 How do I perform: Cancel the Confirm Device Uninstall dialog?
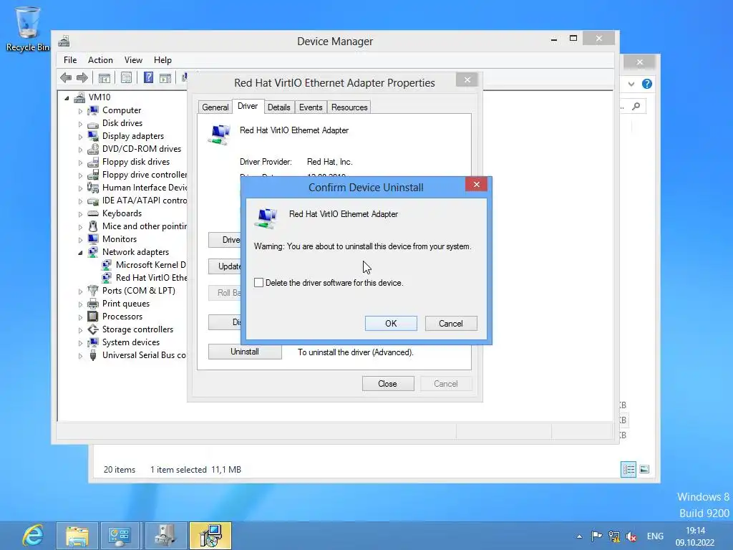tap(451, 323)
